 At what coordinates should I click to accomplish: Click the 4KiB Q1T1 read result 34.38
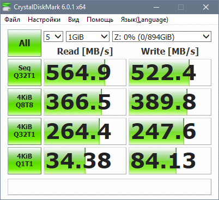[x=85, y=161]
